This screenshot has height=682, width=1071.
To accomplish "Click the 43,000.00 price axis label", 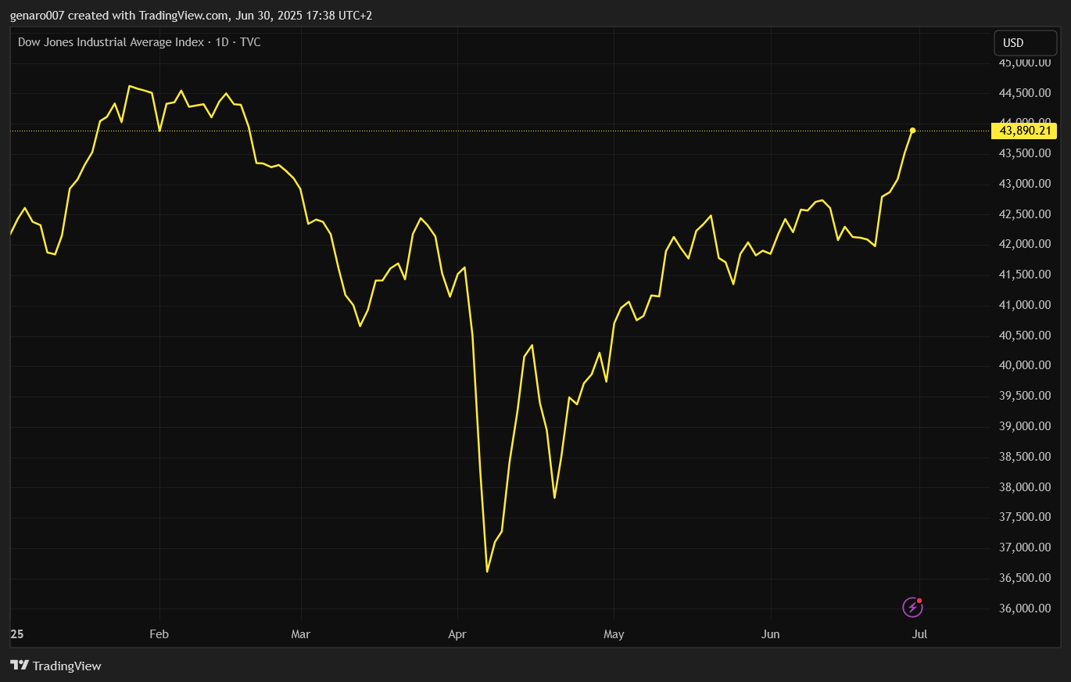I will click(1026, 184).
